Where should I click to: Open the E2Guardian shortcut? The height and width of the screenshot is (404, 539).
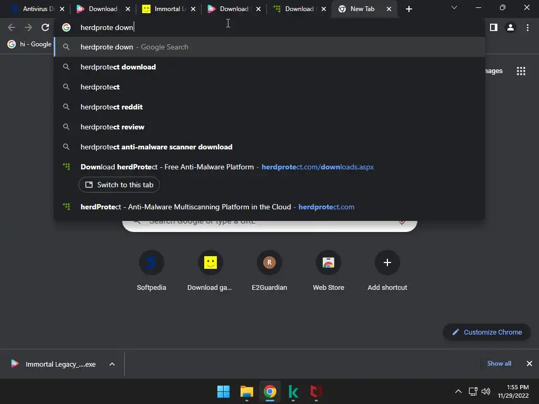(x=269, y=271)
